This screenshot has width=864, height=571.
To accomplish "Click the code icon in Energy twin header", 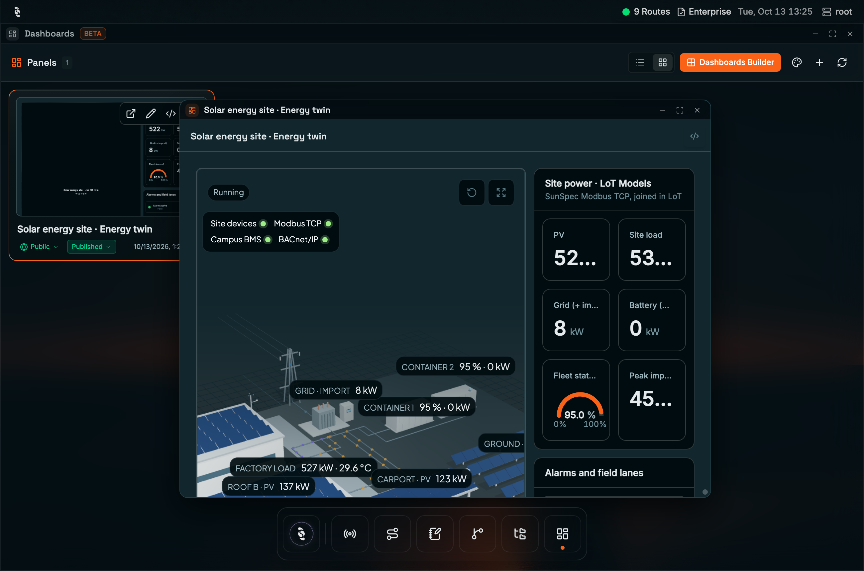I will point(694,136).
